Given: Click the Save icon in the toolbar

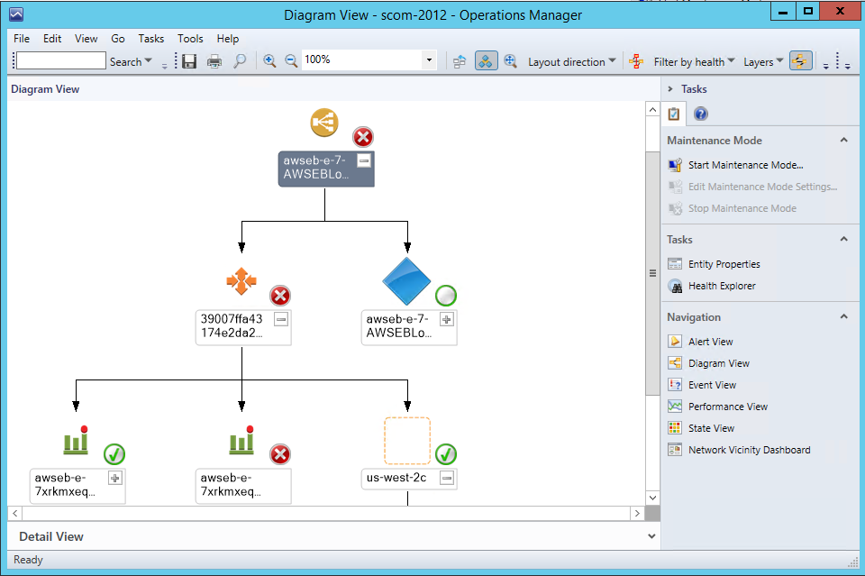Looking at the screenshot, I should pyautogui.click(x=189, y=61).
